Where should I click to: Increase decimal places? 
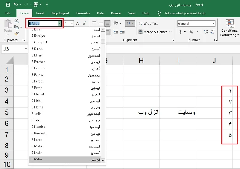[206, 32]
